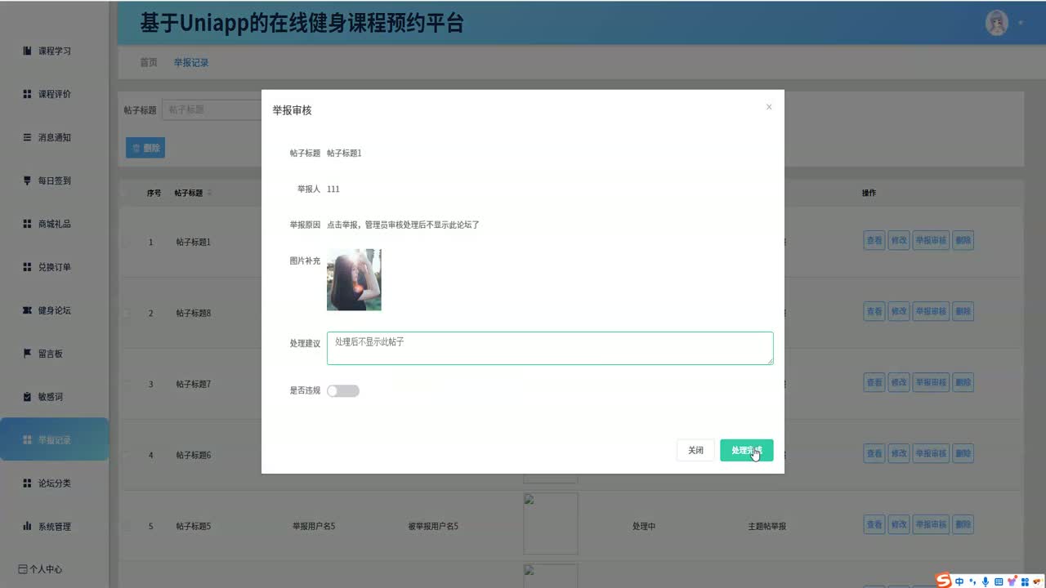Check the checkbox for row 帖子标题5
The height and width of the screenshot is (588, 1046).
[126, 526]
